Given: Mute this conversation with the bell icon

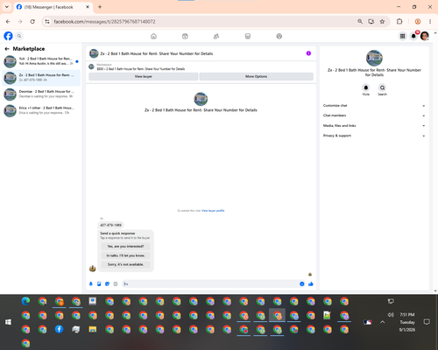Looking at the screenshot, I should [x=366, y=87].
